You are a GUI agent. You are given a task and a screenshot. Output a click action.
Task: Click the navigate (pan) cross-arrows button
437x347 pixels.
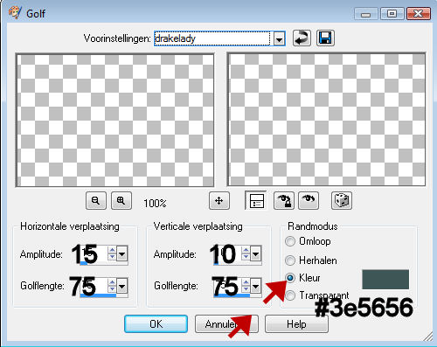(x=219, y=200)
